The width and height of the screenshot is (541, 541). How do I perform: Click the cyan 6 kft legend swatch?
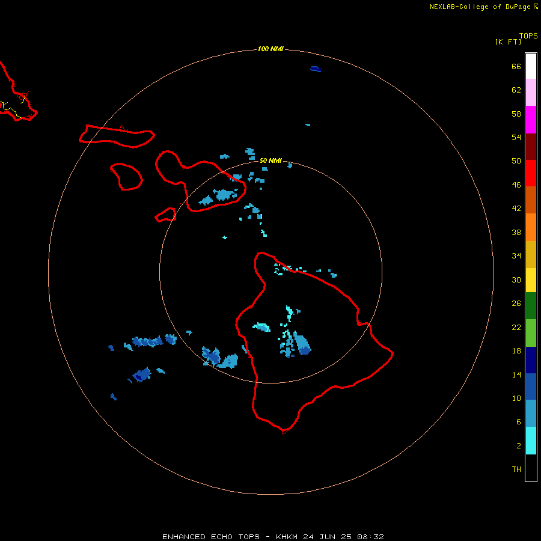coord(531,441)
